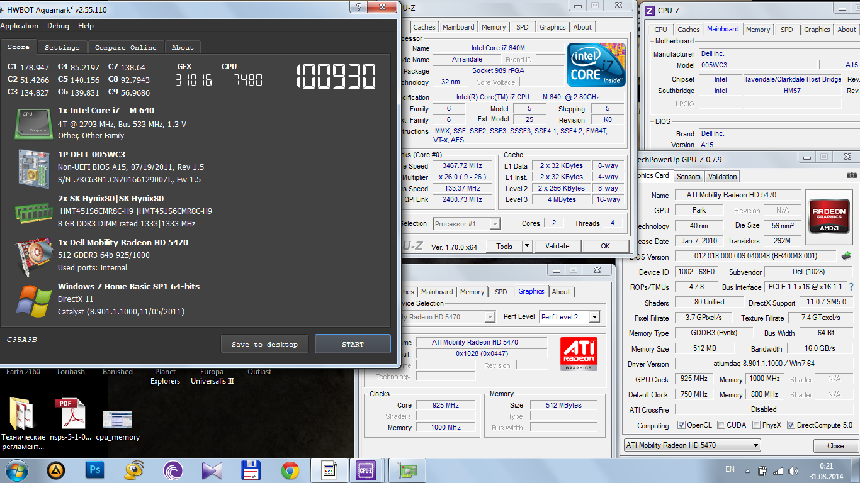
Task: Click the START benchmark button
Action: (353, 344)
